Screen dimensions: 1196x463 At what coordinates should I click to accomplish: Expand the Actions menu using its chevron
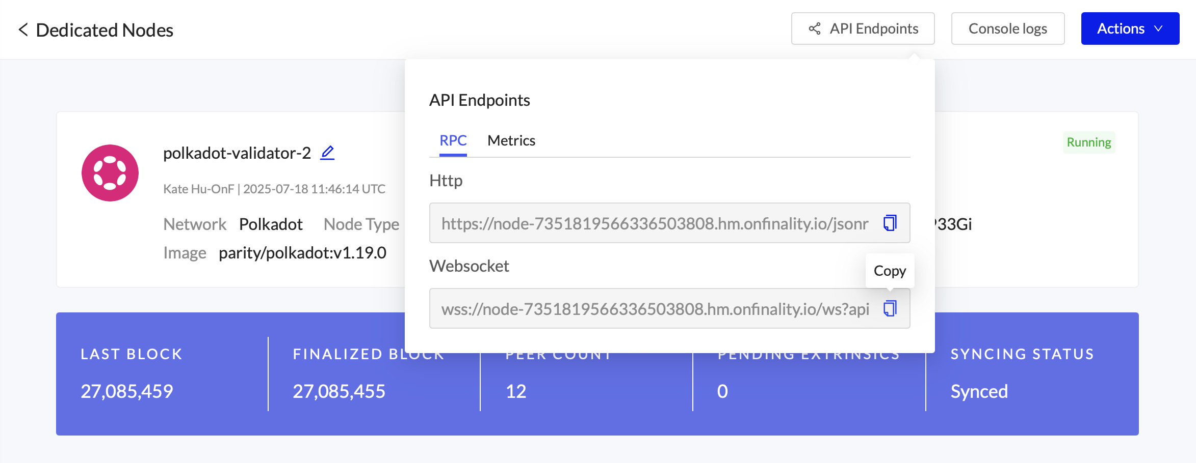1158,28
